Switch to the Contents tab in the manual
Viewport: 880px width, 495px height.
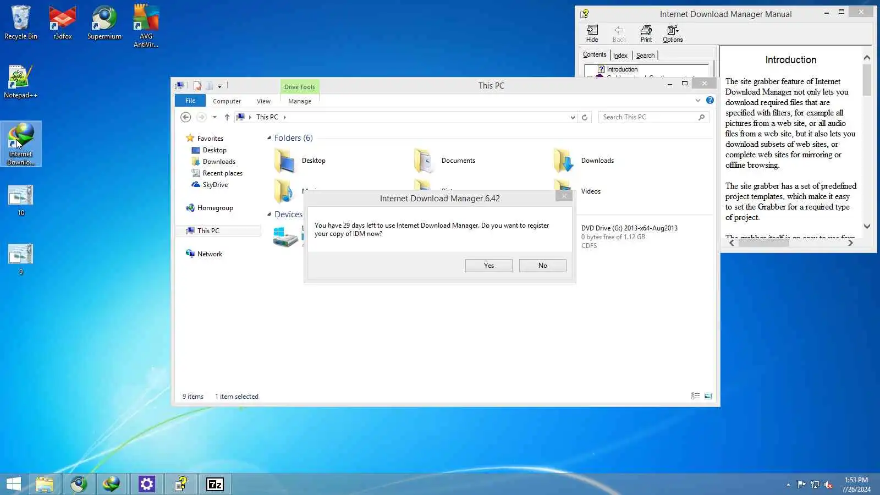[595, 54]
